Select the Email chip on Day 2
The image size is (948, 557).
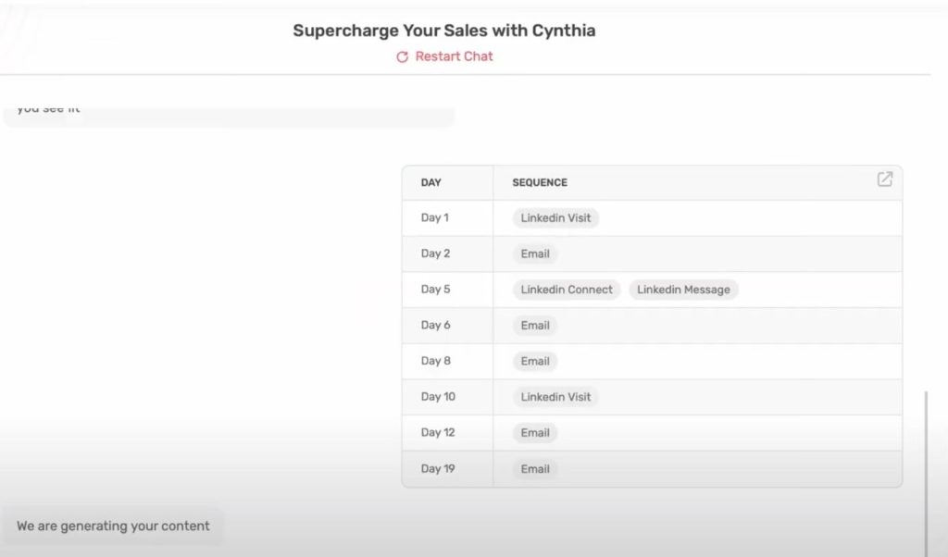click(x=535, y=254)
